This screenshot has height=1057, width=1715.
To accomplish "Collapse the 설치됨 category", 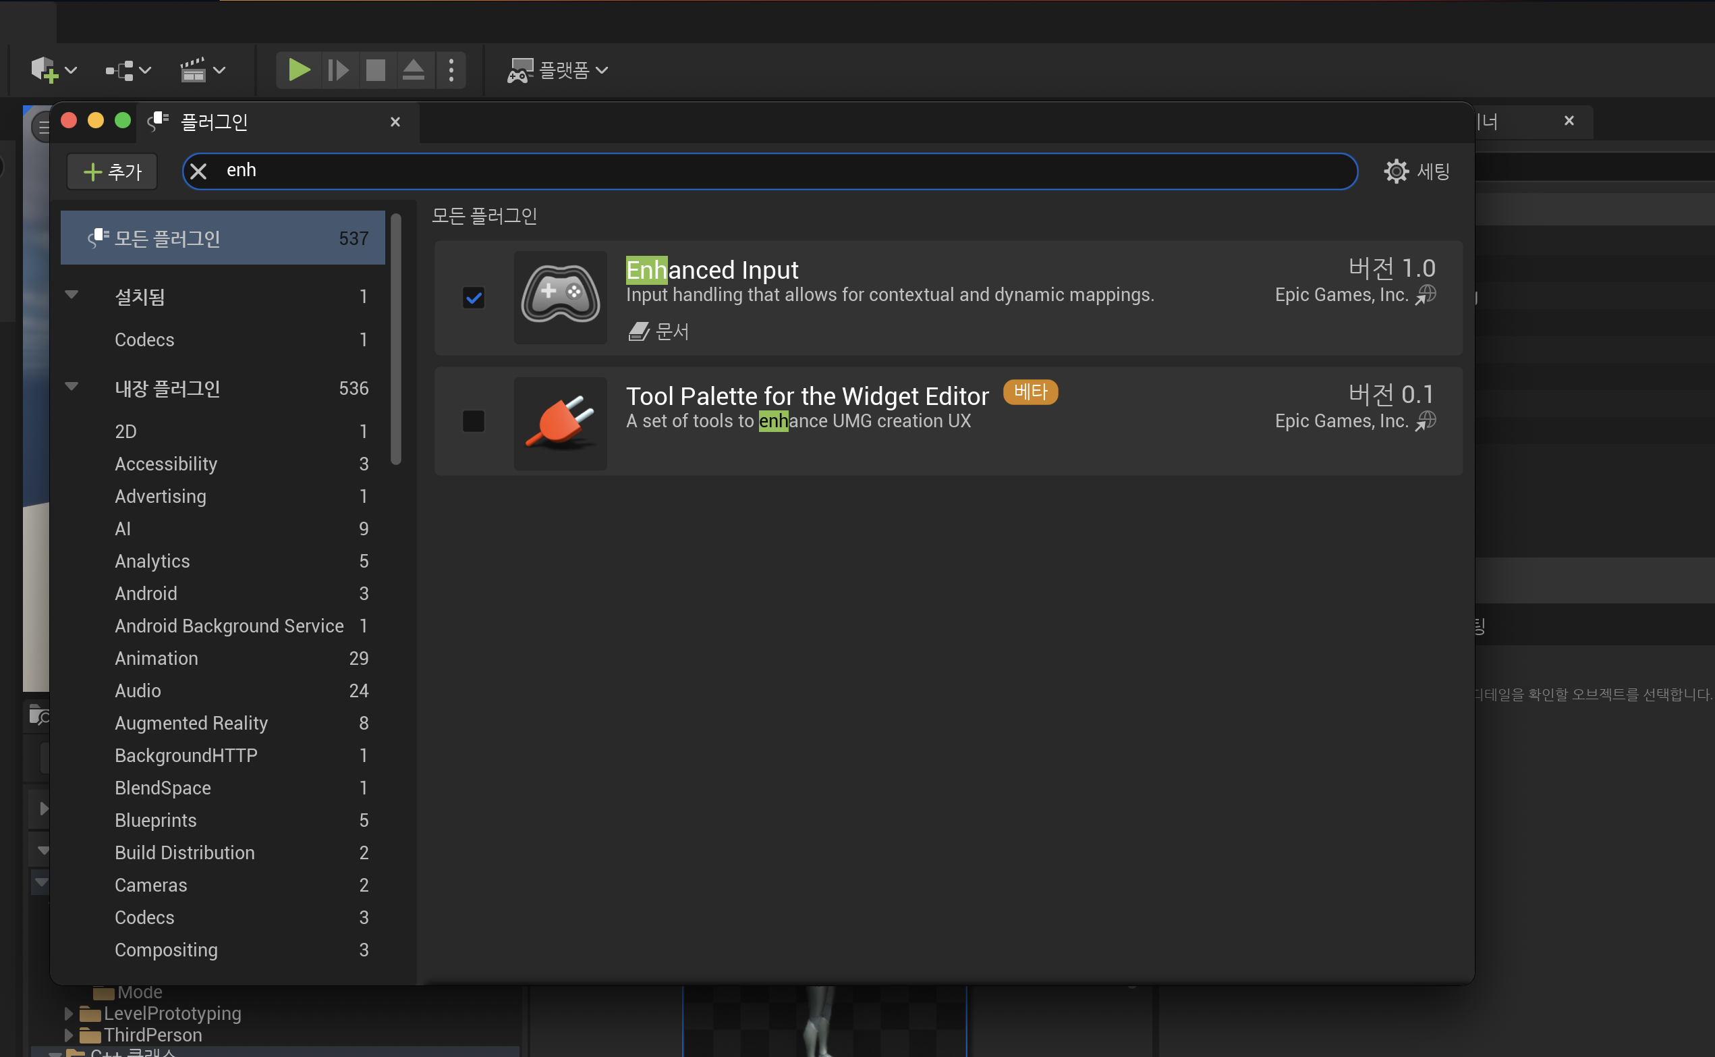I will [x=72, y=294].
